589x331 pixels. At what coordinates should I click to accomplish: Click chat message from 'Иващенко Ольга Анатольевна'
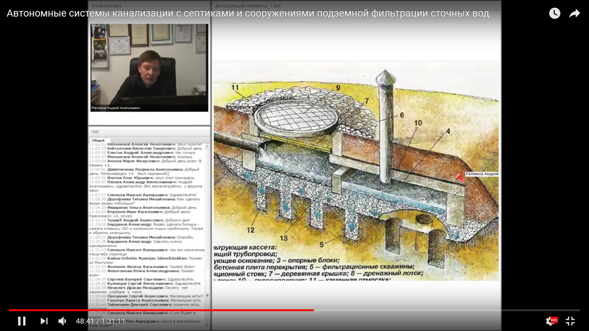pos(143,207)
